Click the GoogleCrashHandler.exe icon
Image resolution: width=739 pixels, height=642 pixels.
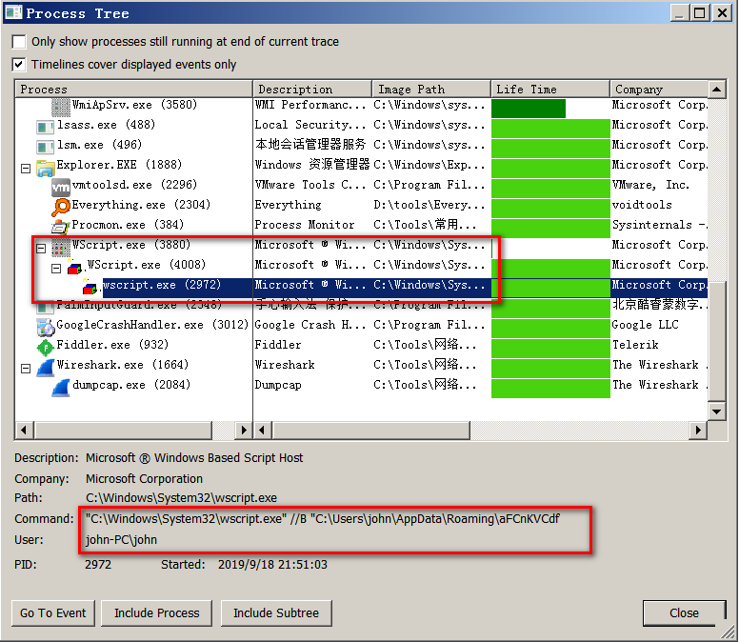pos(46,327)
